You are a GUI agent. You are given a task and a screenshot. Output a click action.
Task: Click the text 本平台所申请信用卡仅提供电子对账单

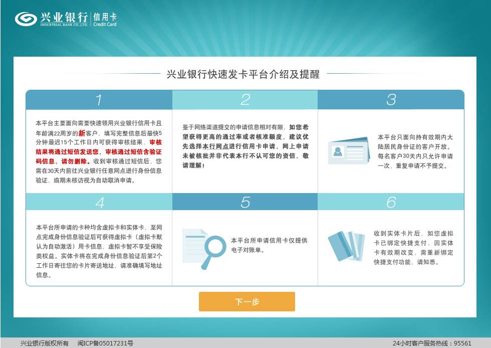tap(269, 245)
